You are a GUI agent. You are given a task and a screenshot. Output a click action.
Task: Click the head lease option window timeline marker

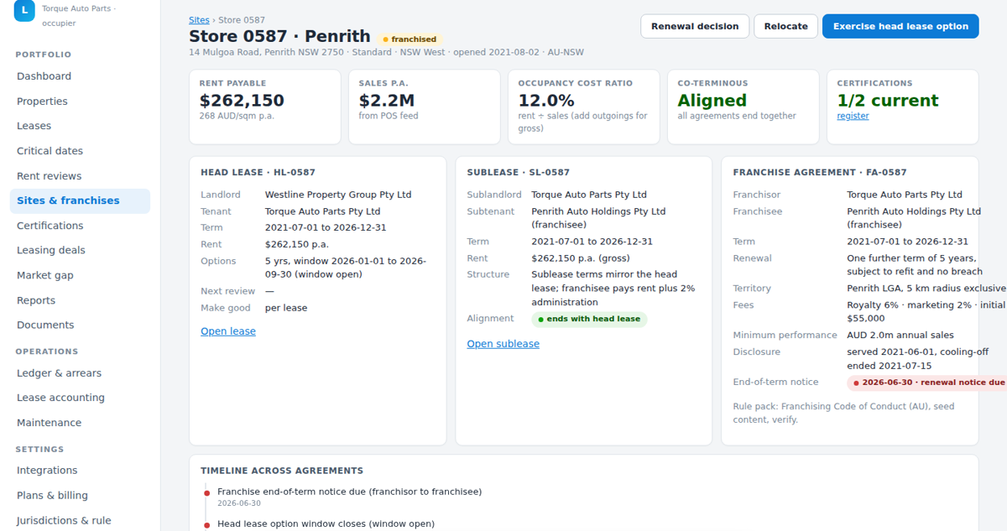click(207, 525)
